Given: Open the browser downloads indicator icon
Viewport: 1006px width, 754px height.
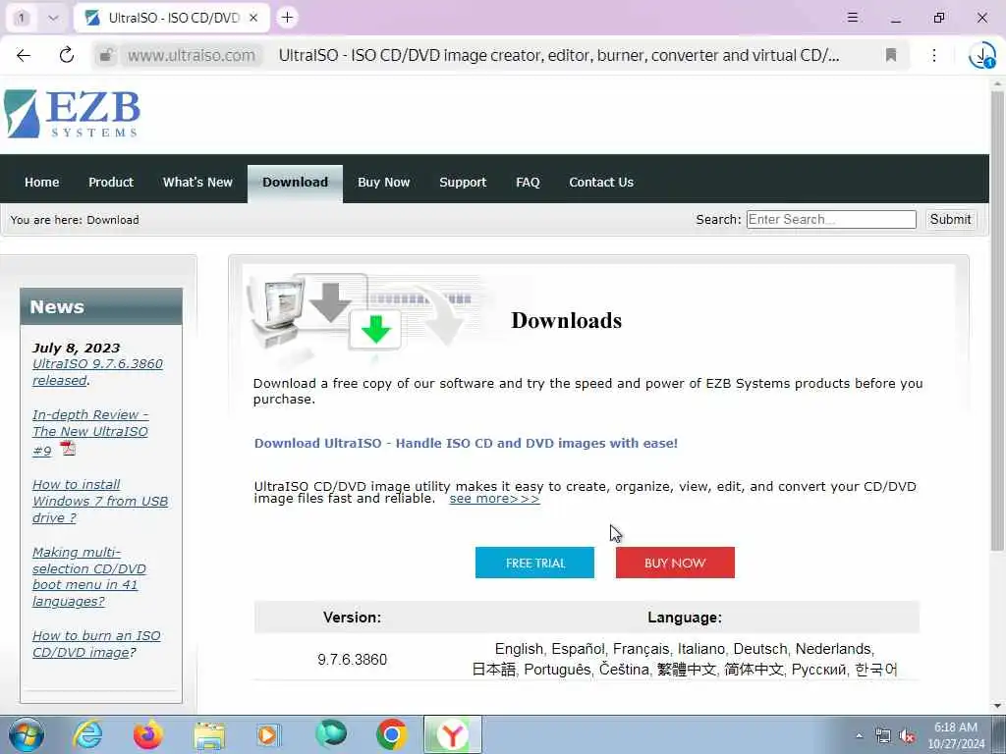Looking at the screenshot, I should coord(981,55).
